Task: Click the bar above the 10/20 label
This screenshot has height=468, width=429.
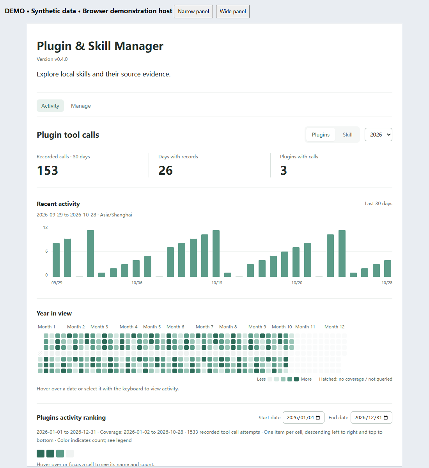Action: pyautogui.click(x=296, y=262)
